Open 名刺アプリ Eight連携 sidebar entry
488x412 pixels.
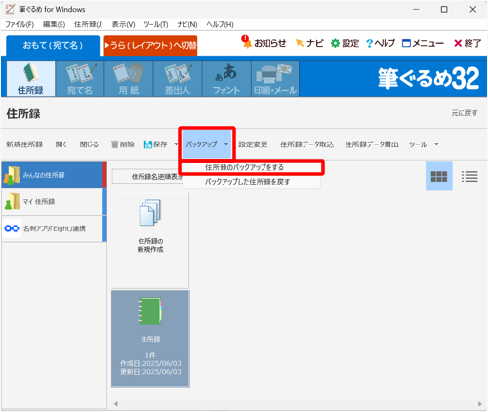tap(54, 228)
